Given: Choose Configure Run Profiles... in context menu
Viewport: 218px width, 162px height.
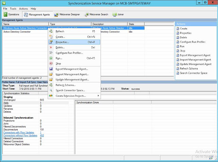Looking at the screenshot, I should point(74,53).
